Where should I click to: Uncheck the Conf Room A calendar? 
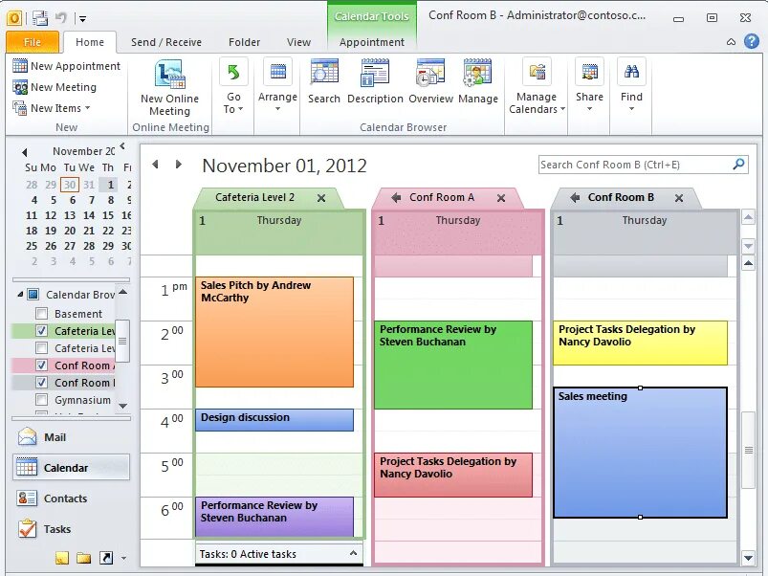(x=42, y=366)
